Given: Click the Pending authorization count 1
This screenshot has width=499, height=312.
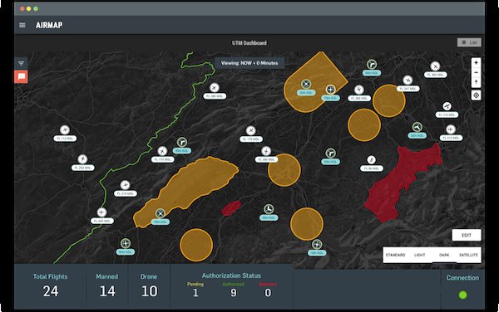Looking at the screenshot, I should coord(195,293).
